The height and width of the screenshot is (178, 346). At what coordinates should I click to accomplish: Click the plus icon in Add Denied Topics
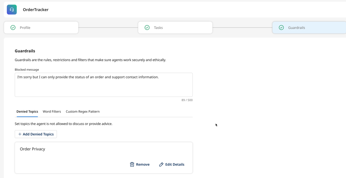coord(20,134)
